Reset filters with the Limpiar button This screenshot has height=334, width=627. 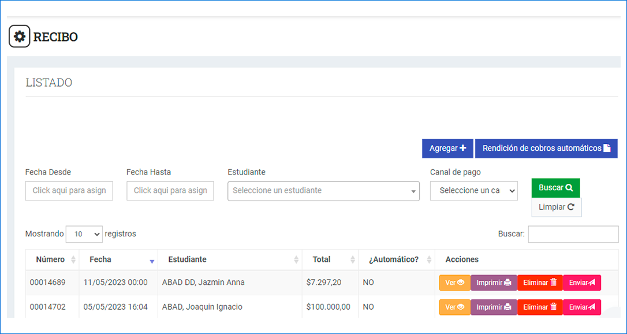coord(556,207)
